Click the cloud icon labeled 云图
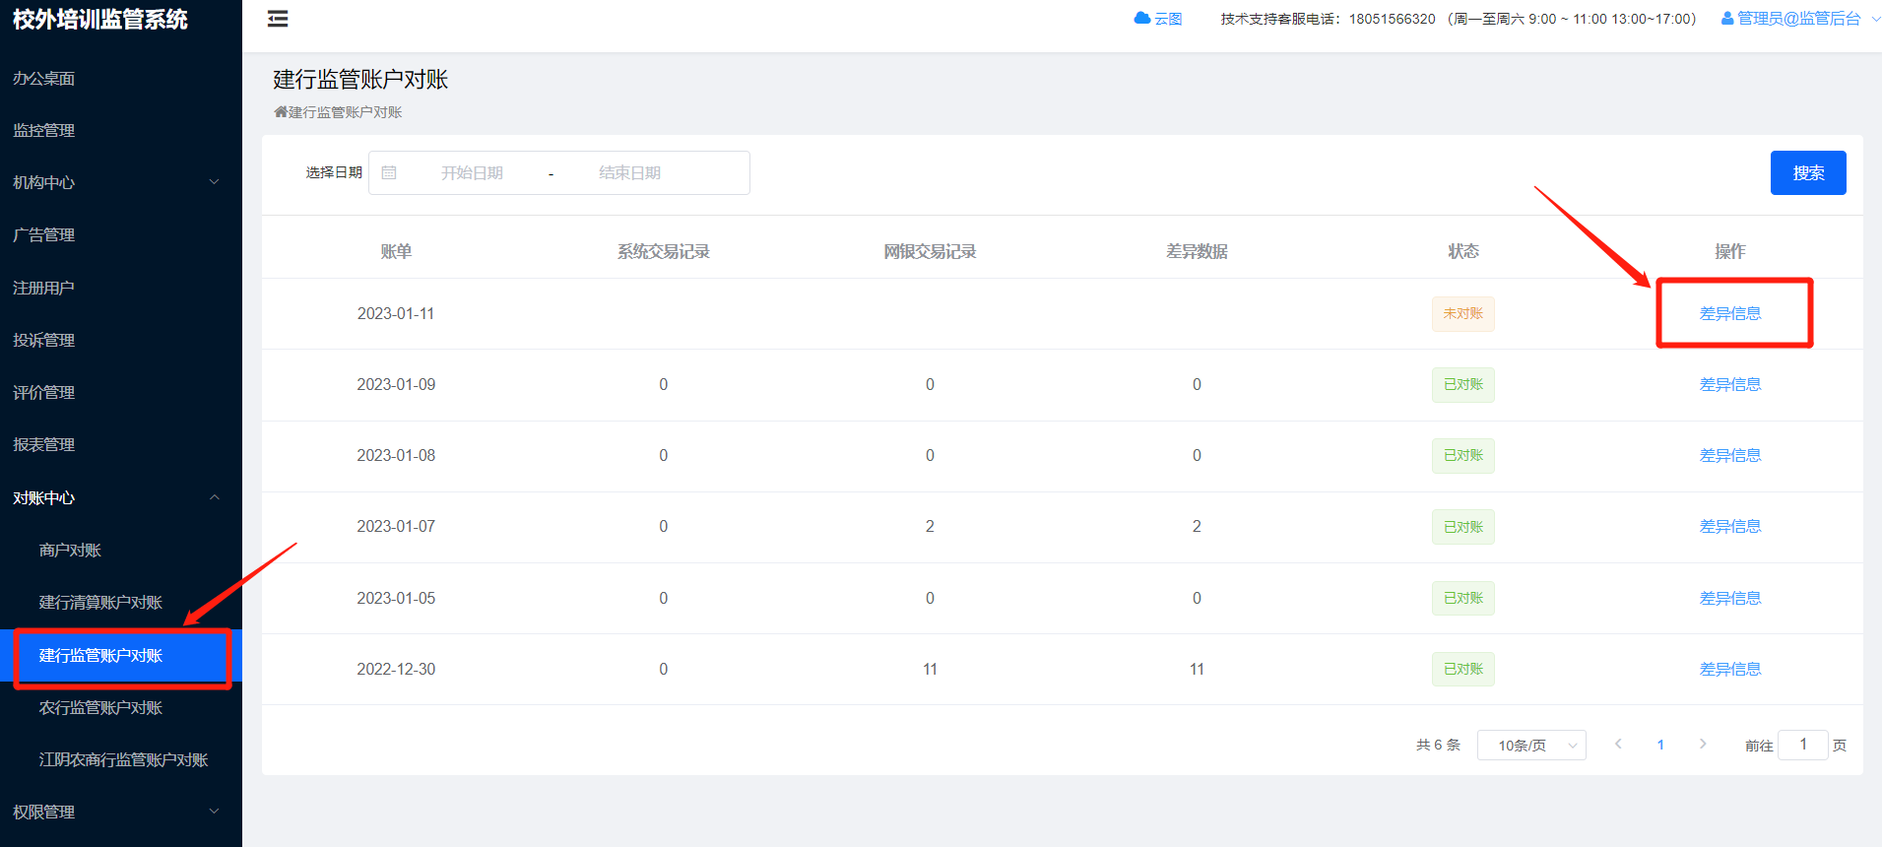This screenshot has width=1882, height=847. click(x=1142, y=19)
